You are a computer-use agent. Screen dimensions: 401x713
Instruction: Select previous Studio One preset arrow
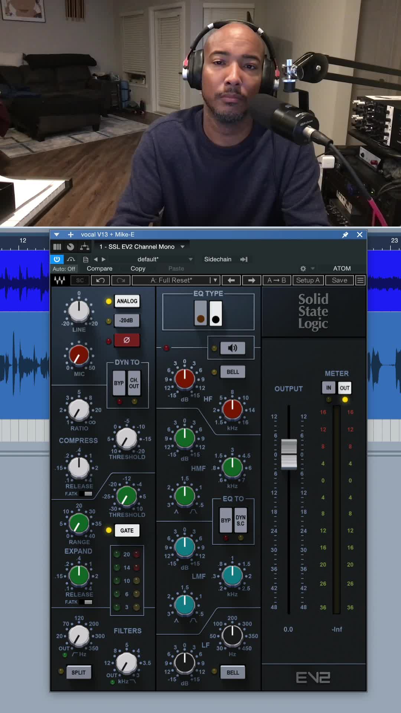pos(96,259)
